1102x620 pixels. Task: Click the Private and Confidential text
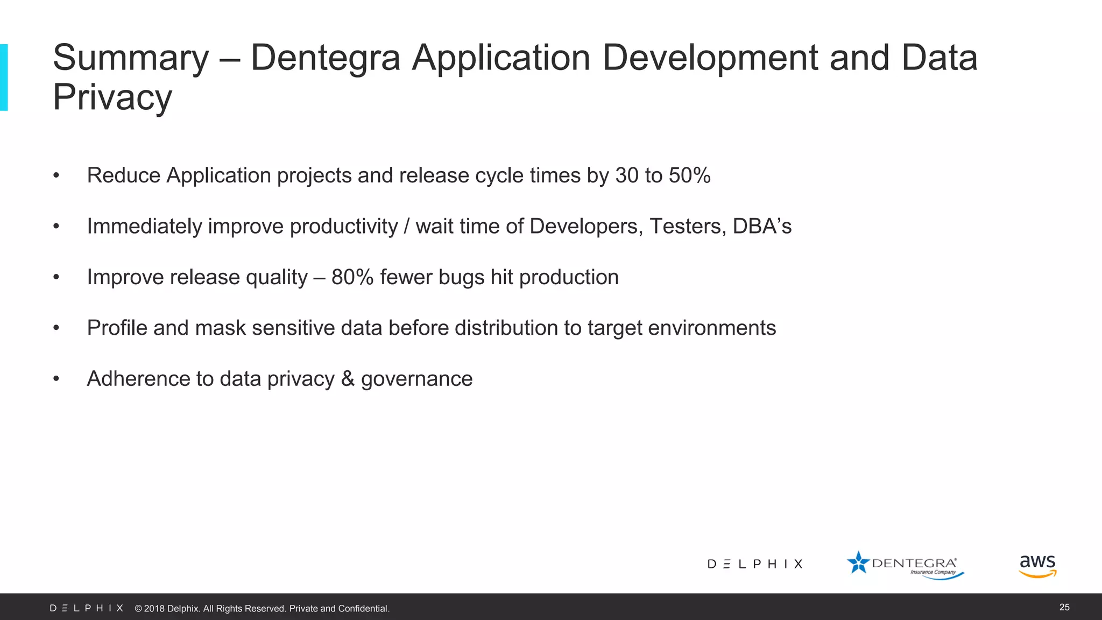(339, 609)
